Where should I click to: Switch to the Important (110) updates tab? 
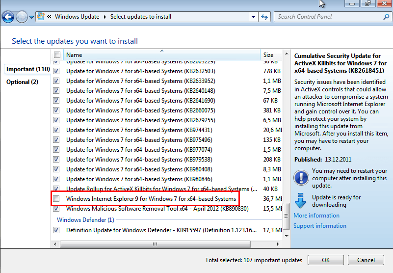27,69
